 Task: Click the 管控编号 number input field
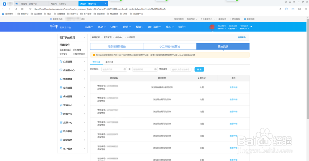pyautogui.click(x=181, y=69)
